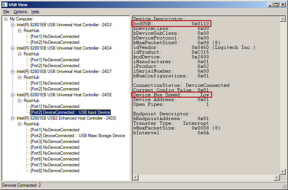Viewport: 288px width, 190px height.
Task: Open the File menu
Action: pyautogui.click(x=6, y=12)
